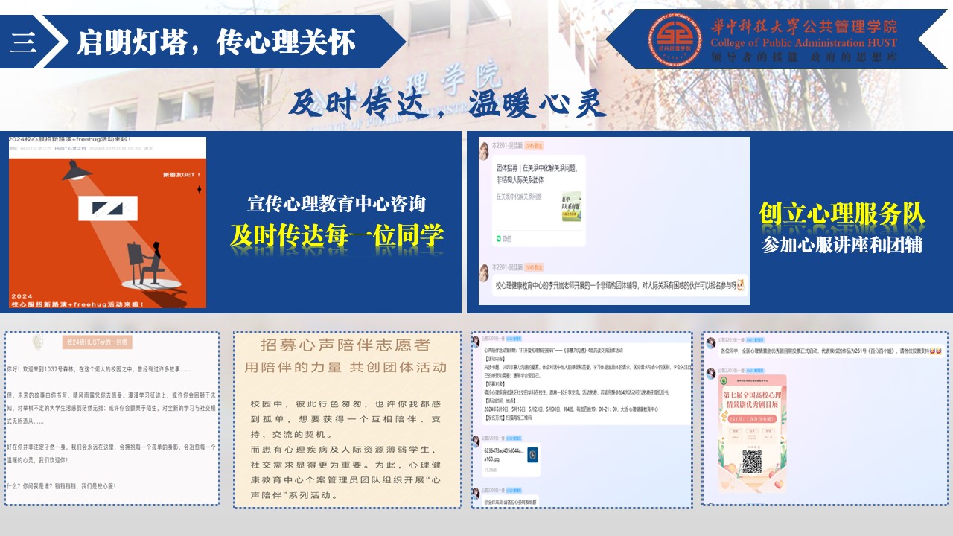Click the 2024校心服招新路演 article title
This screenshot has height=536, width=953.
click(x=71, y=139)
